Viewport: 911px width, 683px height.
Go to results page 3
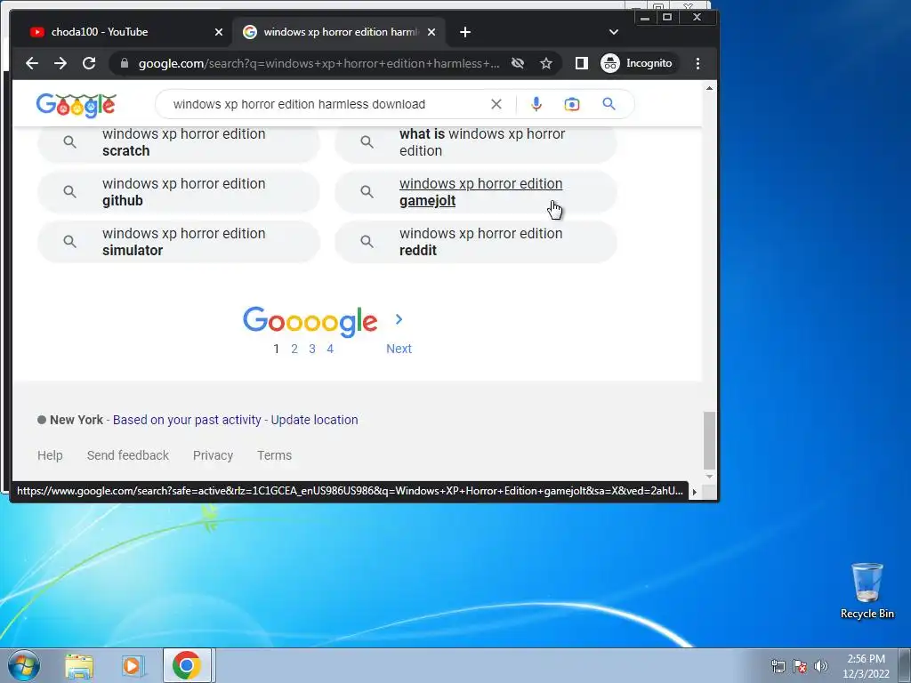(312, 349)
